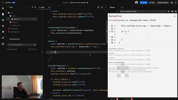Click the unsaved dot on car.js tab
Viewport: 178px width, 100px height.
pos(49,7)
